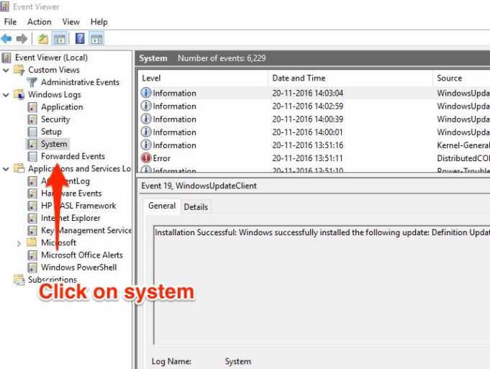Click the Microsoft Office Alerts log icon
Viewport: 490px width, 369px height.
(x=32, y=255)
